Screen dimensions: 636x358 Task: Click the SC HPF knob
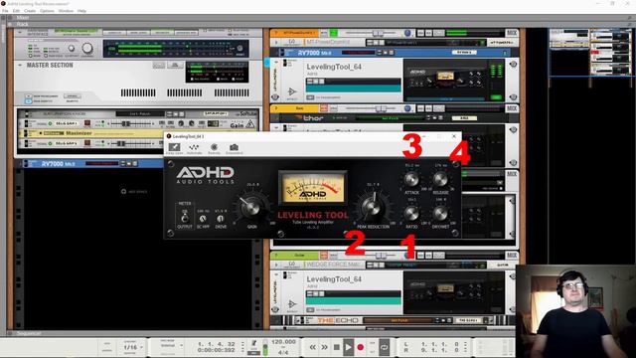[203, 219]
